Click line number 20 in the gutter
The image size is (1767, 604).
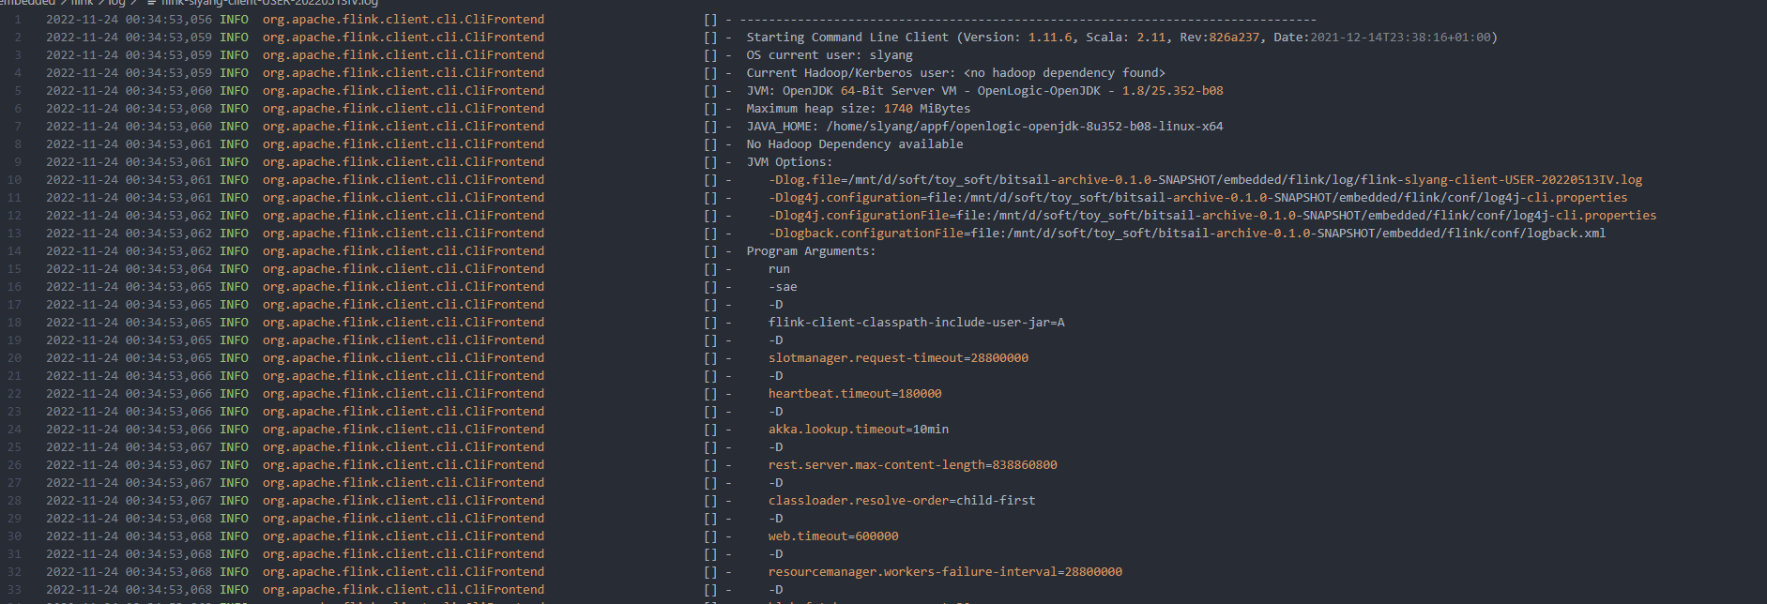(14, 358)
